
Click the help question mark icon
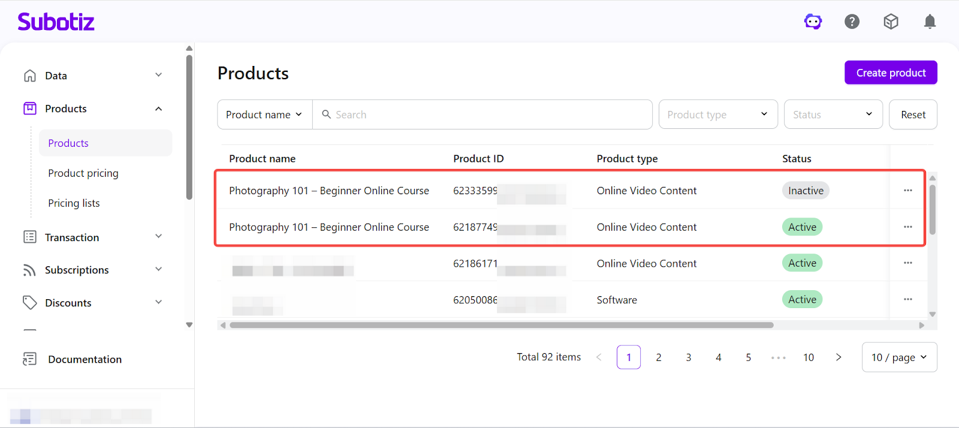point(852,22)
